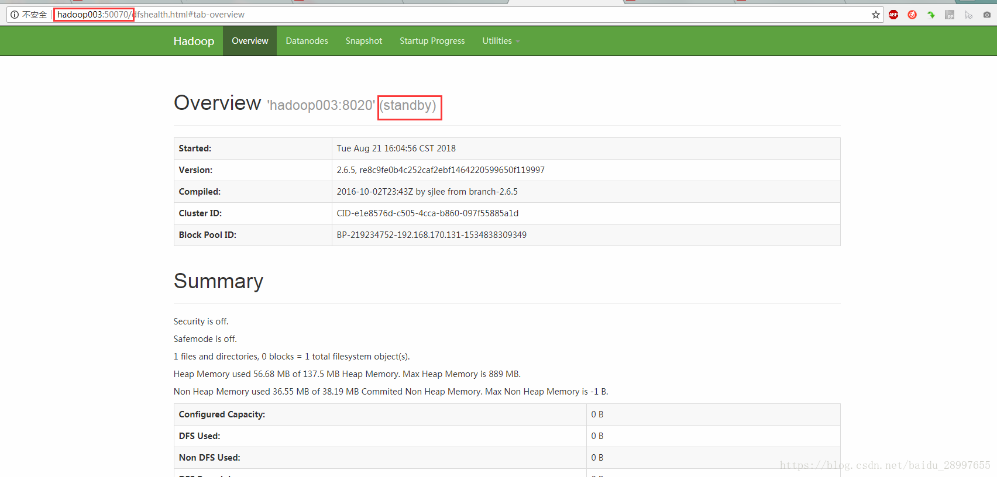Click the files and directories count line
The width and height of the screenshot is (997, 477).
(291, 357)
